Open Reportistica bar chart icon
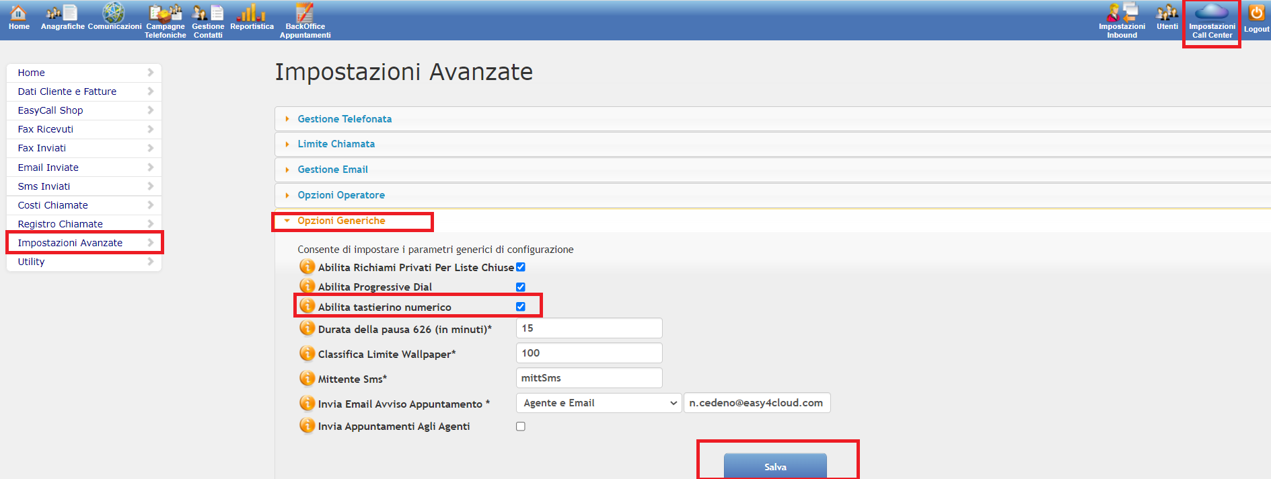 point(252,13)
